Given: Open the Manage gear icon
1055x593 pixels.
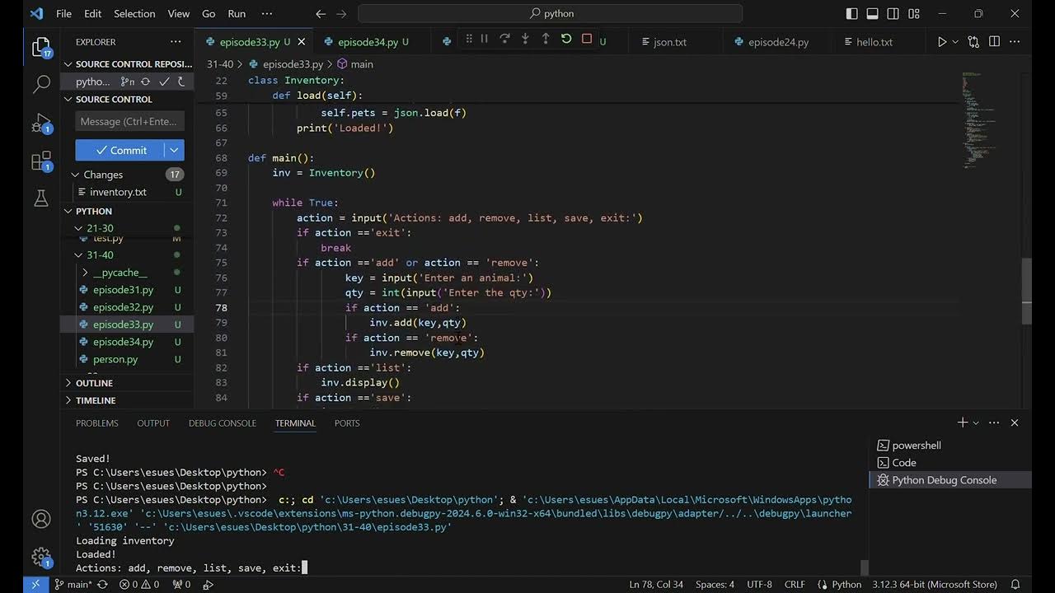Looking at the screenshot, I should point(41,558).
